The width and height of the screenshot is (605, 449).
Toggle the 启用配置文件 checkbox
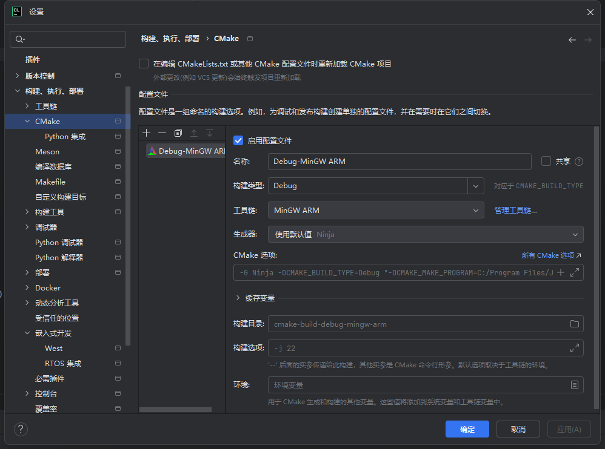[238, 140]
